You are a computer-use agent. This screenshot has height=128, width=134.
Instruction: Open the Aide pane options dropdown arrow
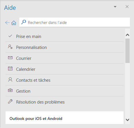[115, 7]
